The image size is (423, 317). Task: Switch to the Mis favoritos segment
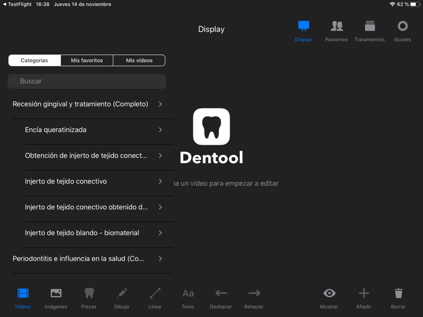coord(87,60)
